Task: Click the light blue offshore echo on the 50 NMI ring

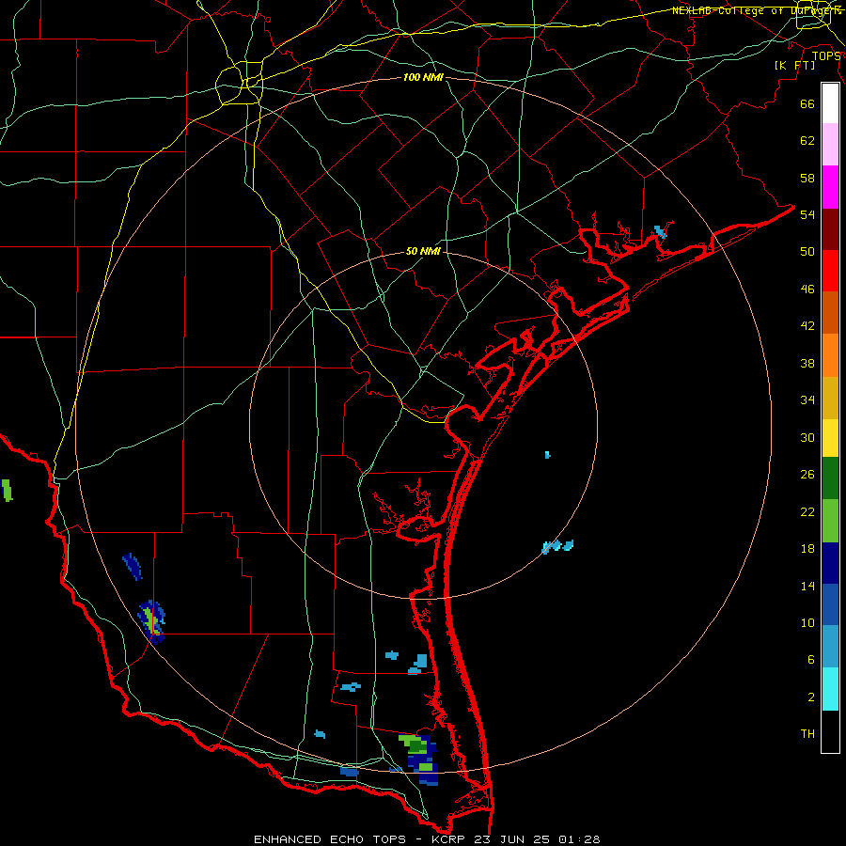Action: tap(557, 546)
